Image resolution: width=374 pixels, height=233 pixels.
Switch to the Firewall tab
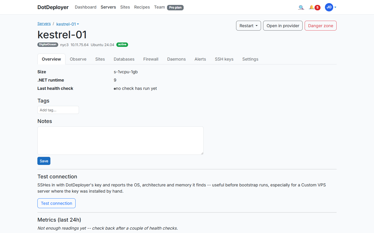[x=151, y=59]
